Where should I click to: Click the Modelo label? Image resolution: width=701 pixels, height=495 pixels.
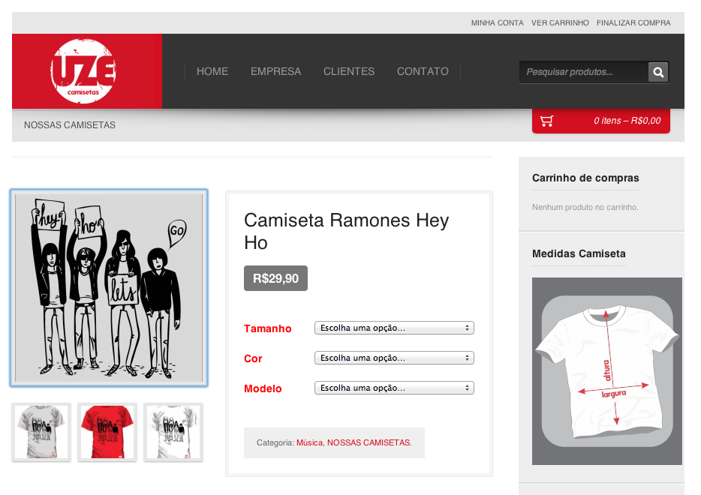pyautogui.click(x=263, y=388)
